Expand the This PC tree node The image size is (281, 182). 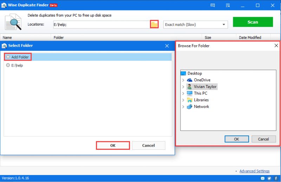183,93
